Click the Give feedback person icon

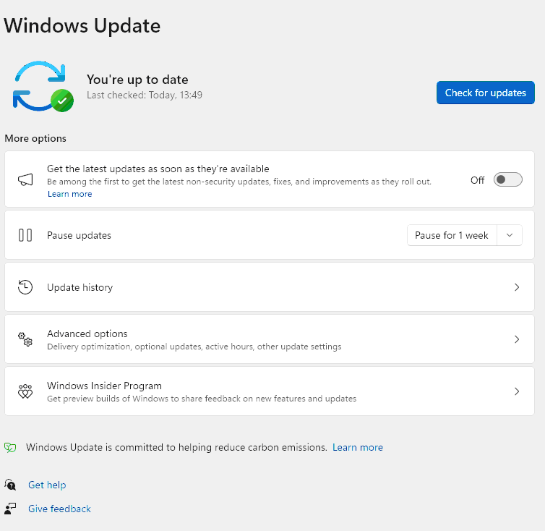(x=10, y=509)
